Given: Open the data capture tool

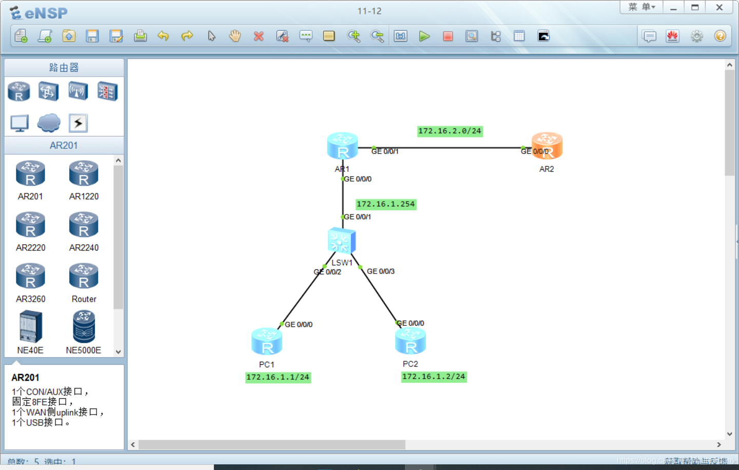Looking at the screenshot, I should click(x=472, y=36).
